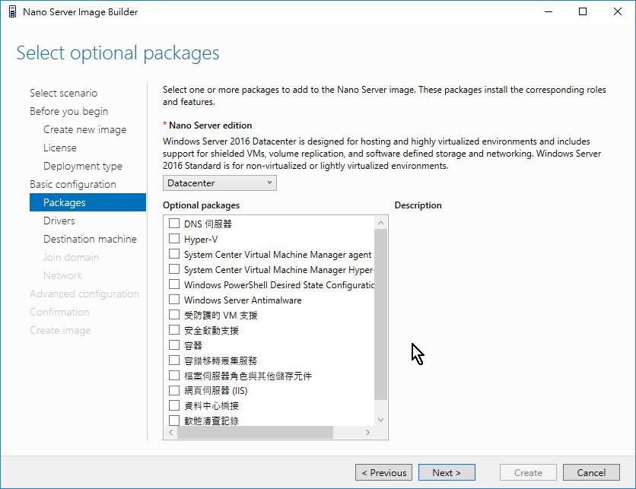Select Create new image step
Image resolution: width=636 pixels, height=489 pixels.
[x=84, y=129]
